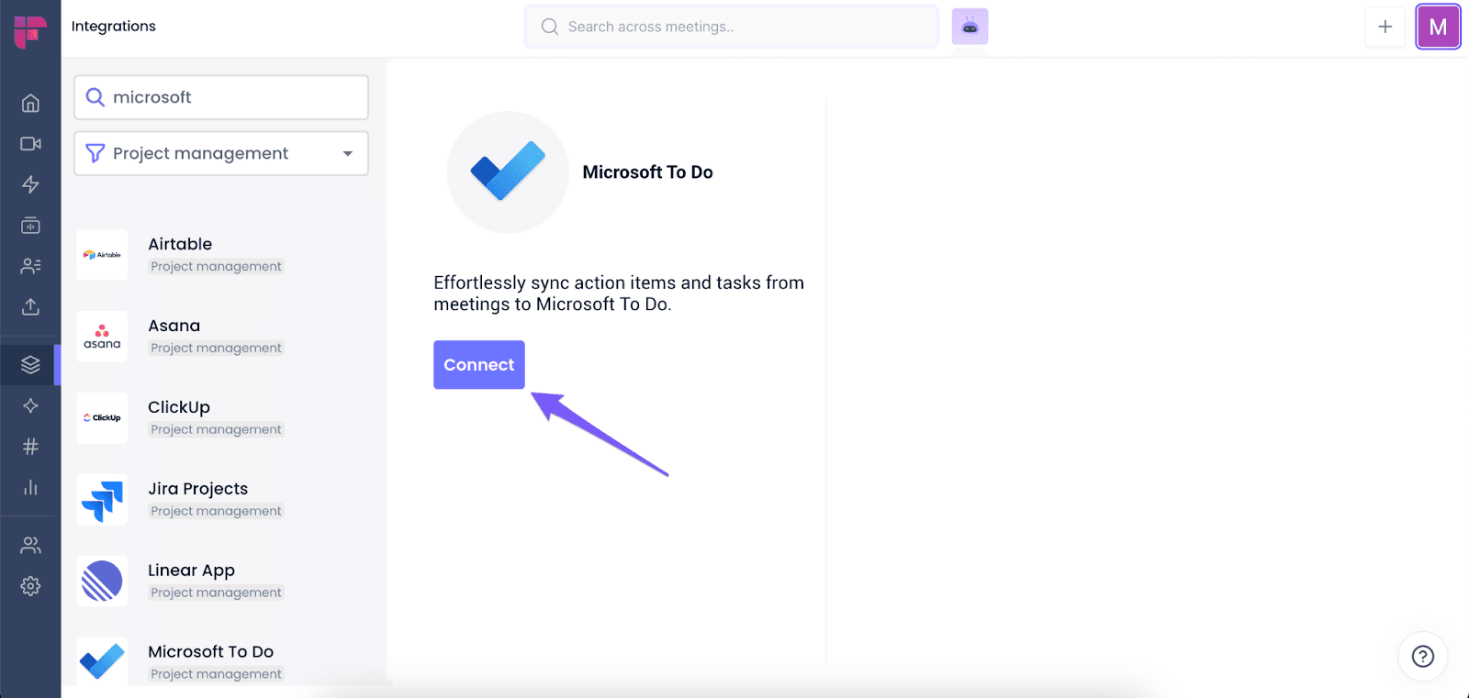Screen dimensions: 1469x698
Task: Expand the Project management filter dropdown
Action: click(221, 153)
